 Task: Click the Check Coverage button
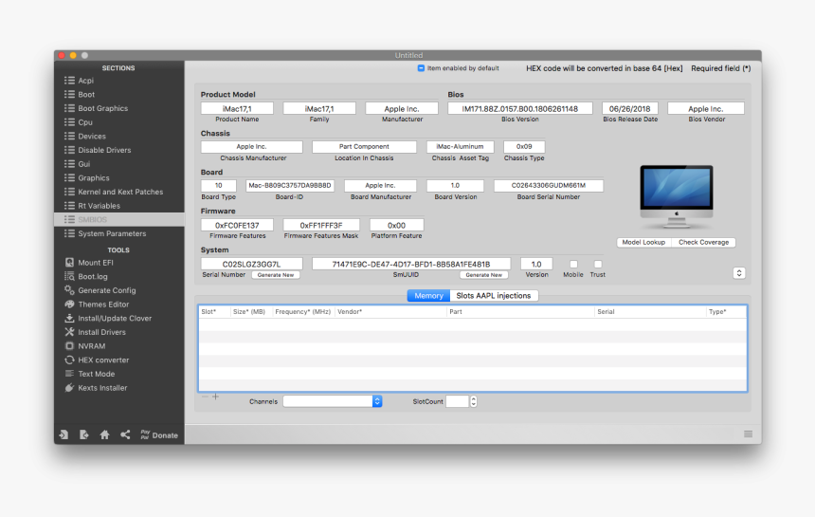click(x=703, y=243)
